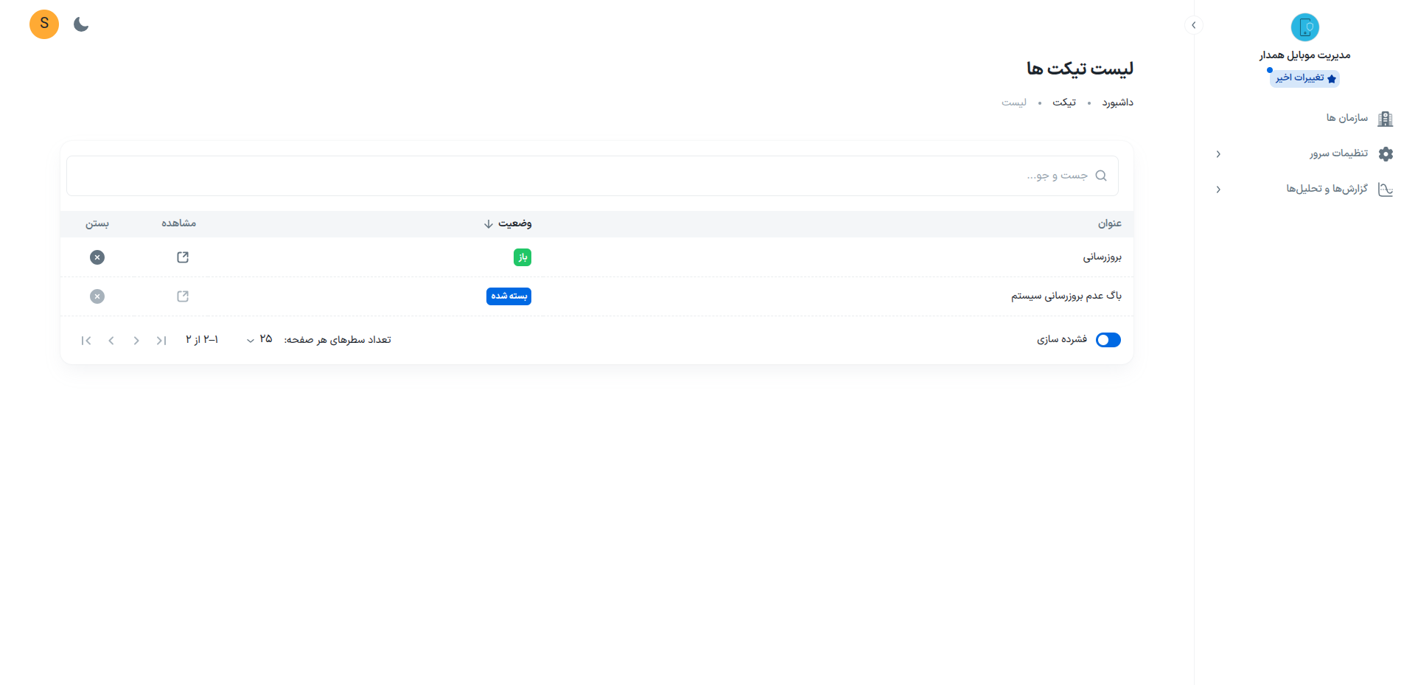Click the تیکت breadcrumb link

point(1063,102)
